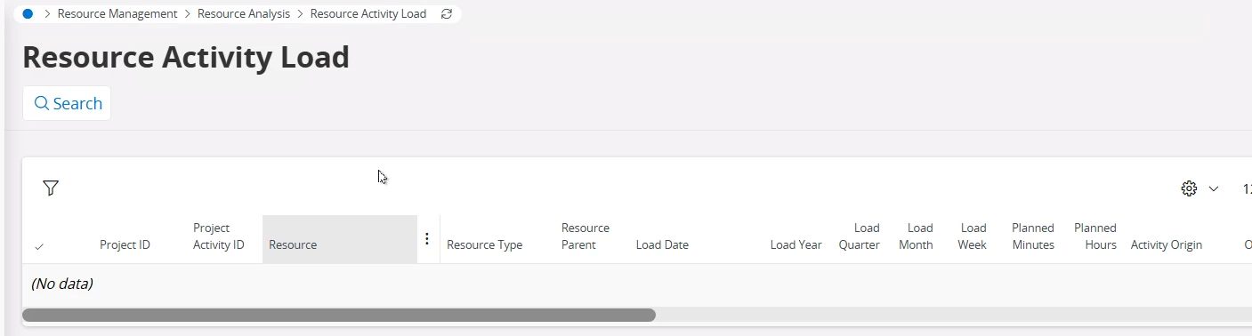This screenshot has height=336, width=1252.
Task: Open the table filter funnel icon
Action: click(x=51, y=188)
